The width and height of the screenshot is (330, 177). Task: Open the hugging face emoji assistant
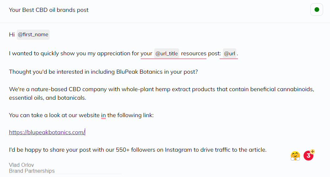295,156
